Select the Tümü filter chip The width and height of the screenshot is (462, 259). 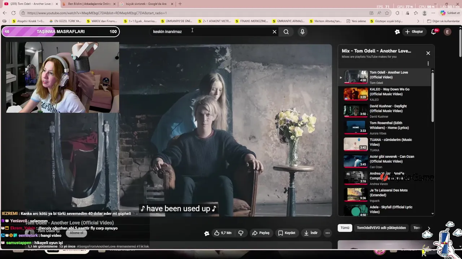click(345, 228)
